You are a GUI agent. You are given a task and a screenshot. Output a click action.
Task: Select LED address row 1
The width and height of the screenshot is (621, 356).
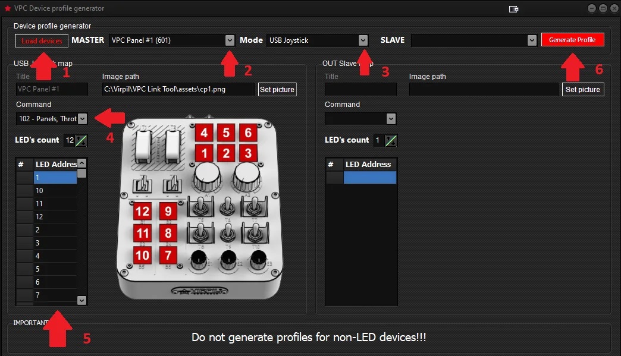point(55,178)
